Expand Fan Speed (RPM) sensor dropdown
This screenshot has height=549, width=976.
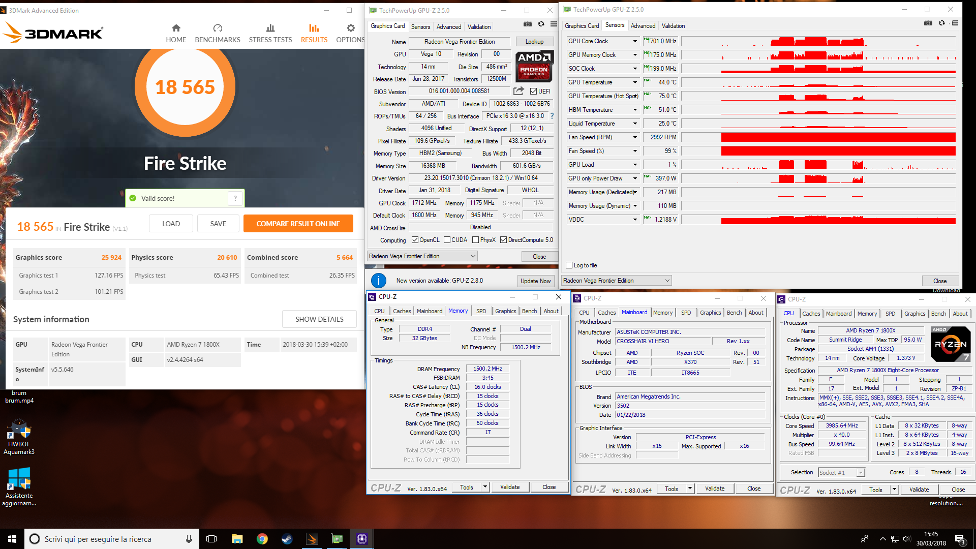(x=635, y=137)
